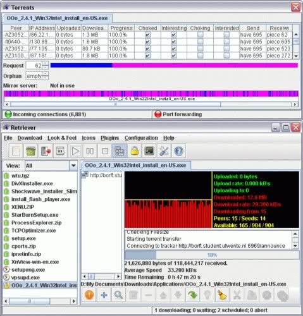Open the Configuration menu
The width and height of the screenshot is (303, 316).
pyautogui.click(x=141, y=138)
